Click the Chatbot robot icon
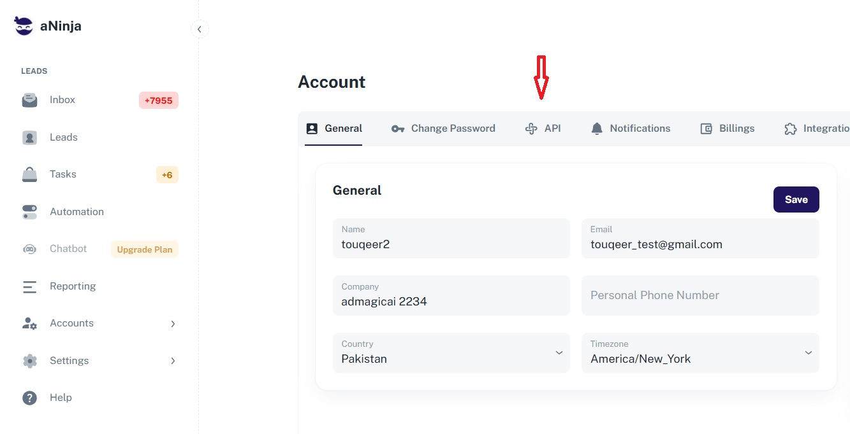 (29, 249)
